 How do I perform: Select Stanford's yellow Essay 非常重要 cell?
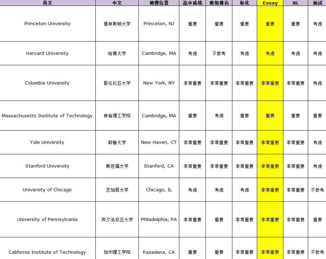tap(270, 166)
